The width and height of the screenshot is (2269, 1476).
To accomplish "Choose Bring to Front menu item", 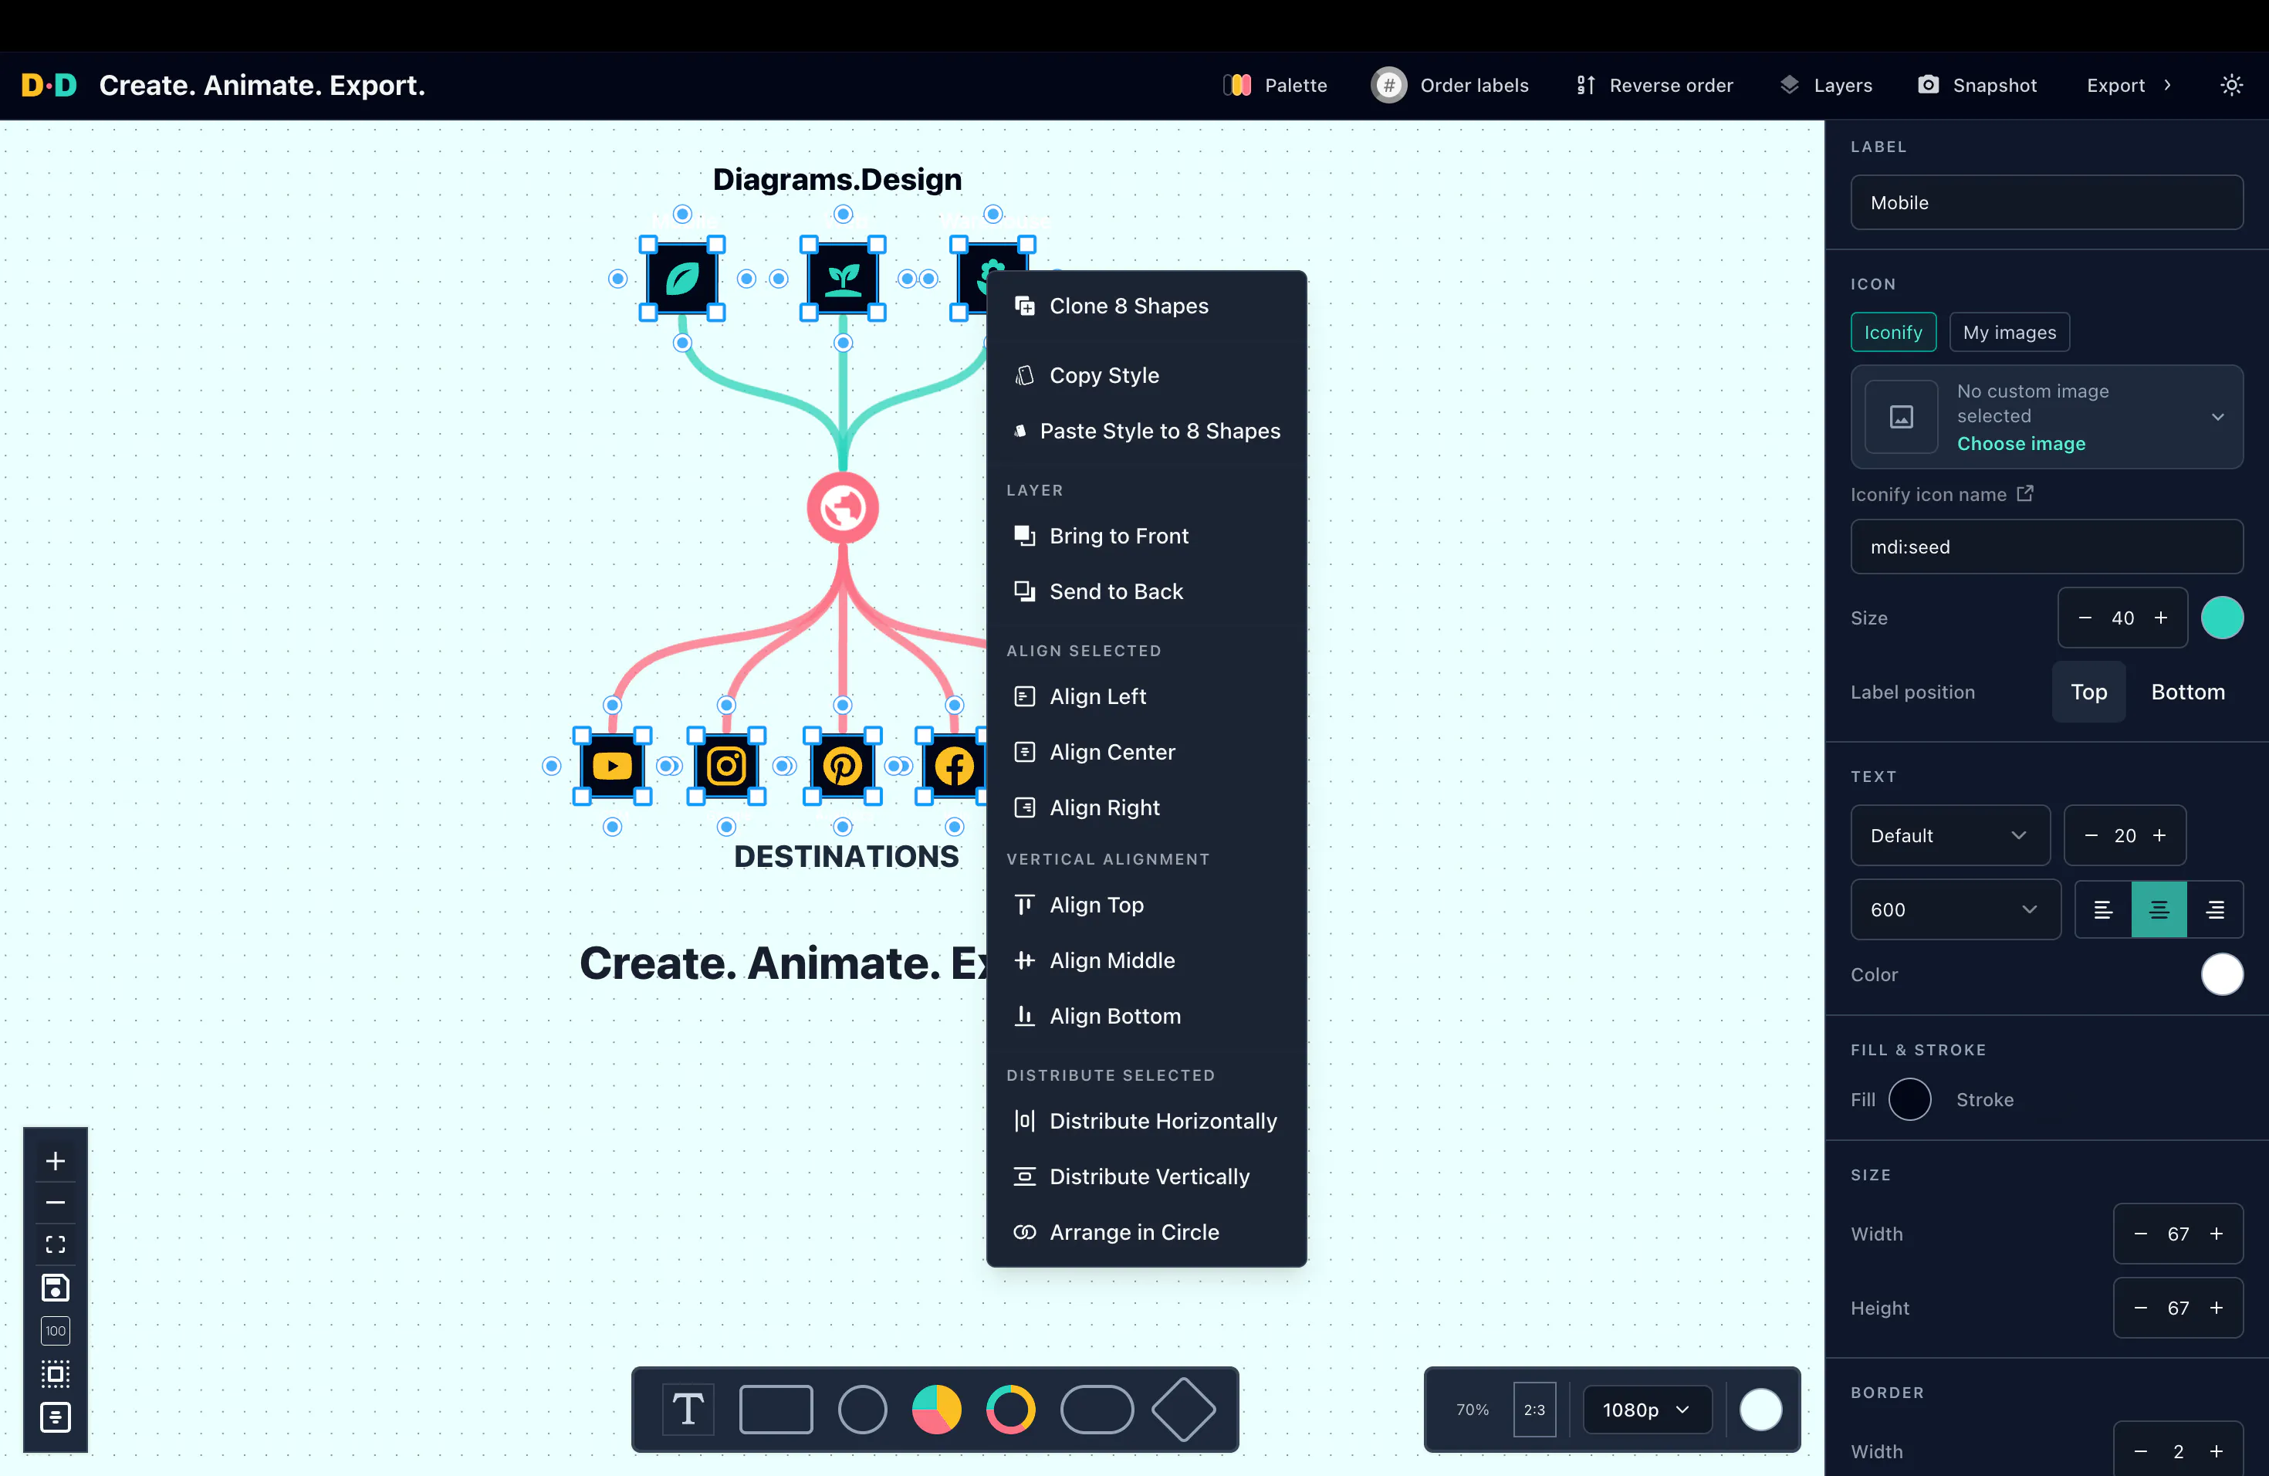I will point(1146,535).
